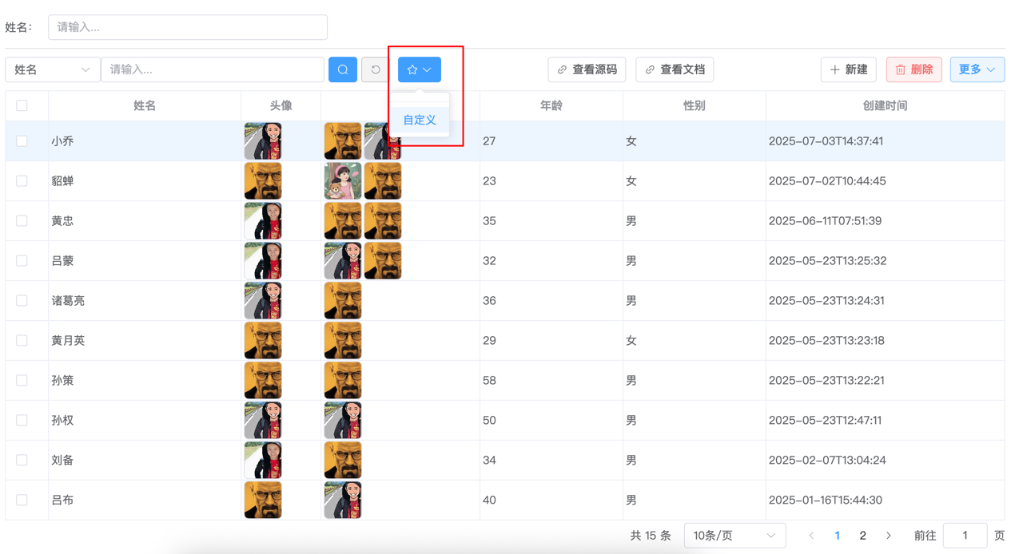Image resolution: width=1011 pixels, height=554 pixels.
Task: Click the 前往 page number input box
Action: point(965,536)
